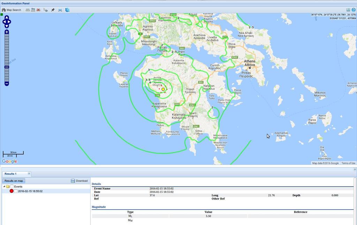Check the Events checkbox
Screen dimensions: 357x225
pyautogui.click(x=12, y=187)
